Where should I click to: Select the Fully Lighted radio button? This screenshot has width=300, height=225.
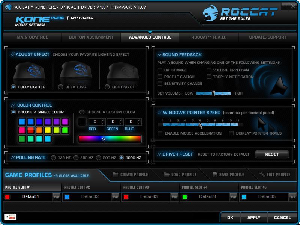[13, 87]
